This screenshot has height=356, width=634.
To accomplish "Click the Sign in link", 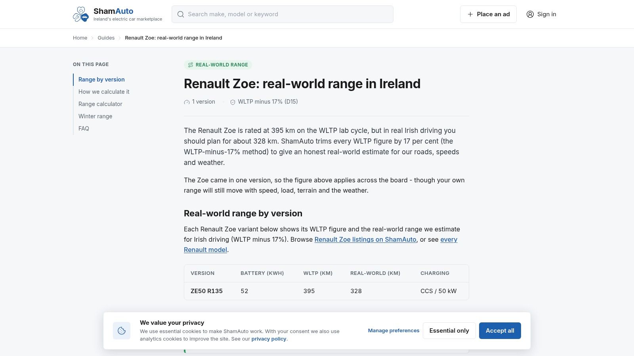I will [x=541, y=14].
